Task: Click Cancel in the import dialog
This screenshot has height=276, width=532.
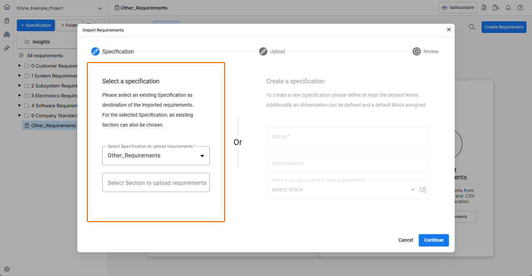Action: [x=406, y=240]
